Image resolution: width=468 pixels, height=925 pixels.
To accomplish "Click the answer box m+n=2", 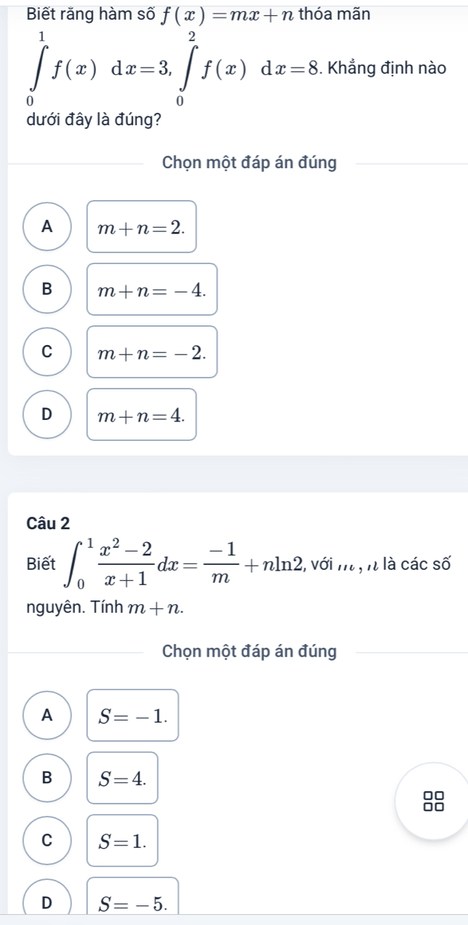I will (x=142, y=226).
